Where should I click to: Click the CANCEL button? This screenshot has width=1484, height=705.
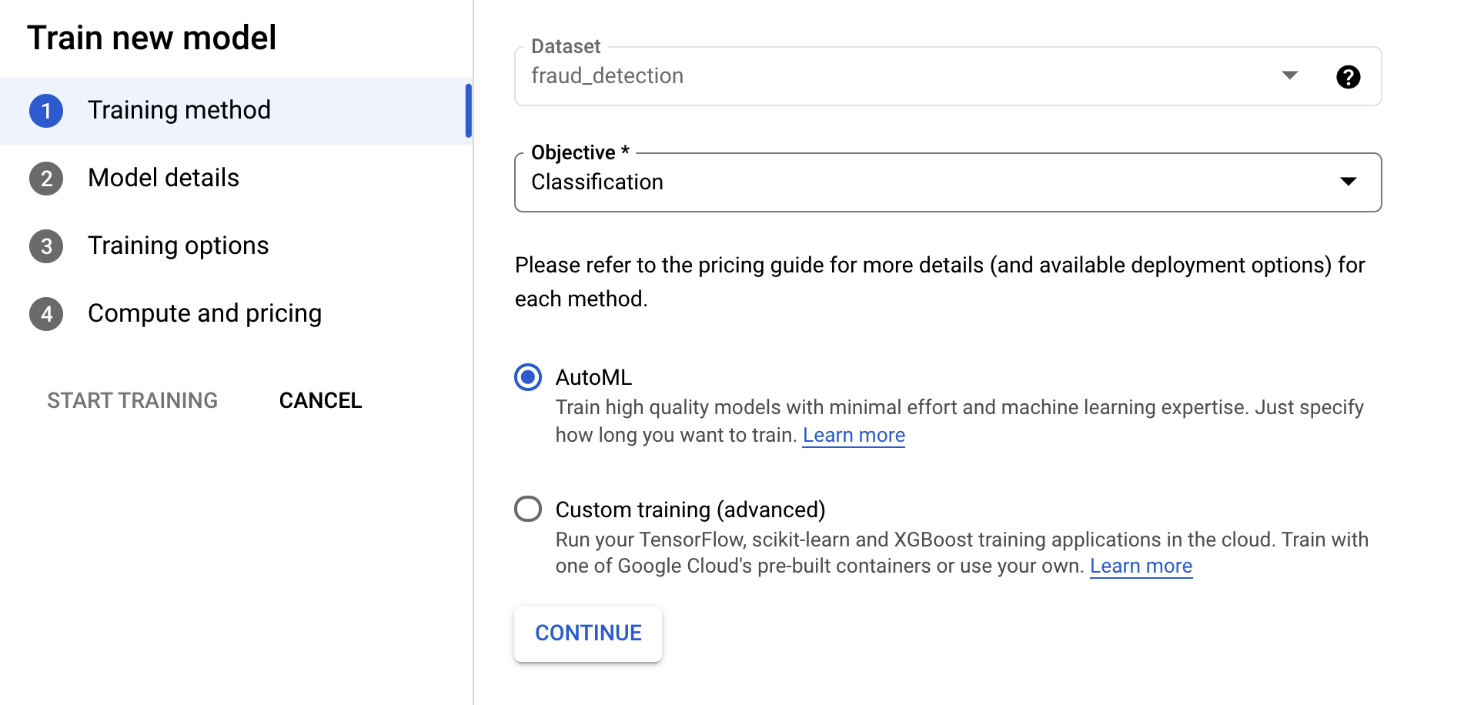point(320,400)
